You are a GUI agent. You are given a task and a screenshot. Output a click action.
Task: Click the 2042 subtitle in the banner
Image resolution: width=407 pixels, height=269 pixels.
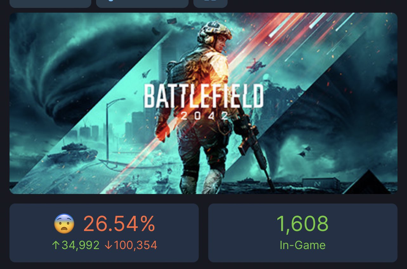pyautogui.click(x=204, y=116)
